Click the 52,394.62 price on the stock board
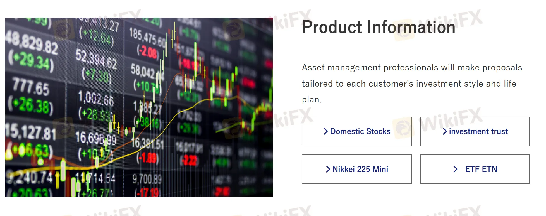Image resolution: width=546 pixels, height=216 pixels. coord(96,59)
